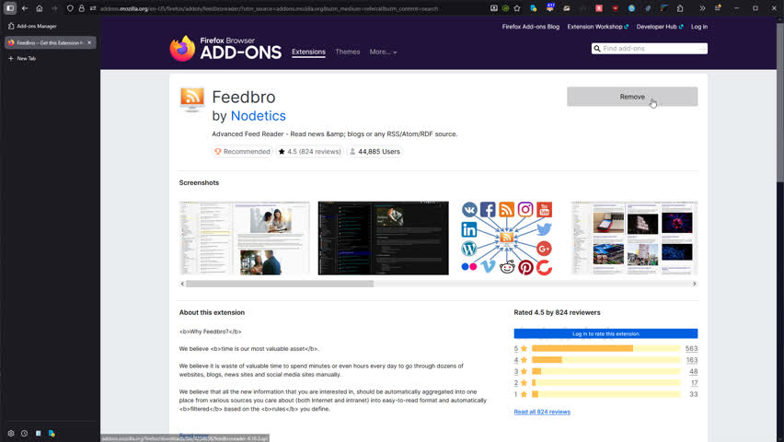Open Read all 824 reviews link
The height and width of the screenshot is (442, 784).
[542, 412]
